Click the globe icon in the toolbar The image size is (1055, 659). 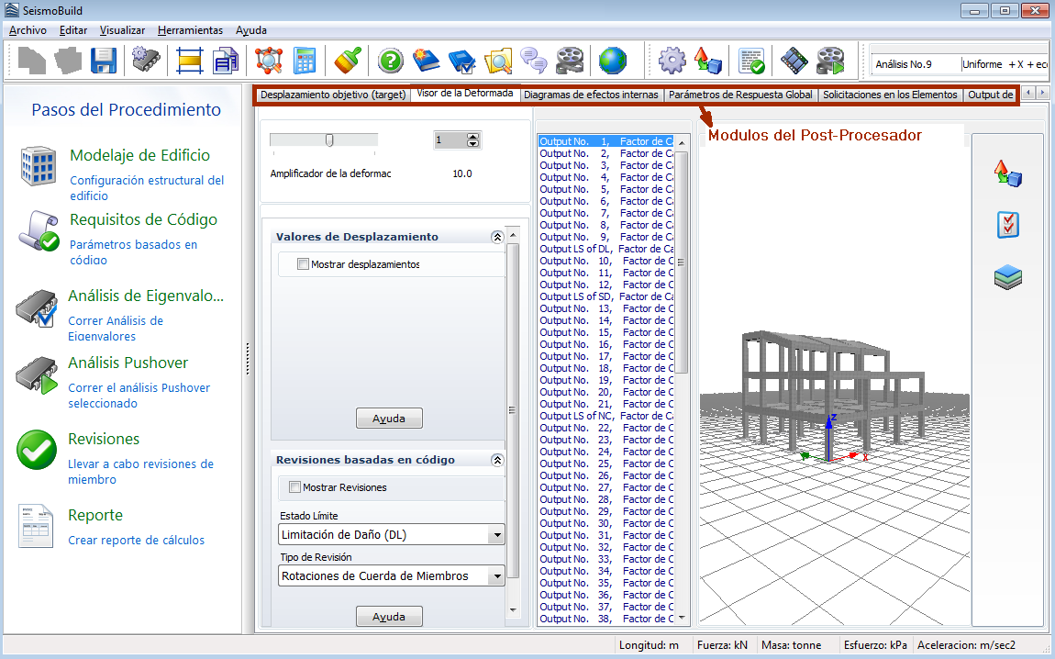pyautogui.click(x=613, y=61)
